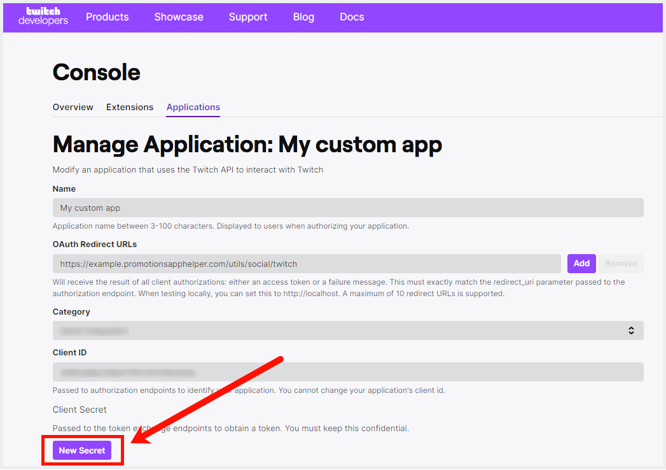Open the Support link in header

click(x=248, y=17)
